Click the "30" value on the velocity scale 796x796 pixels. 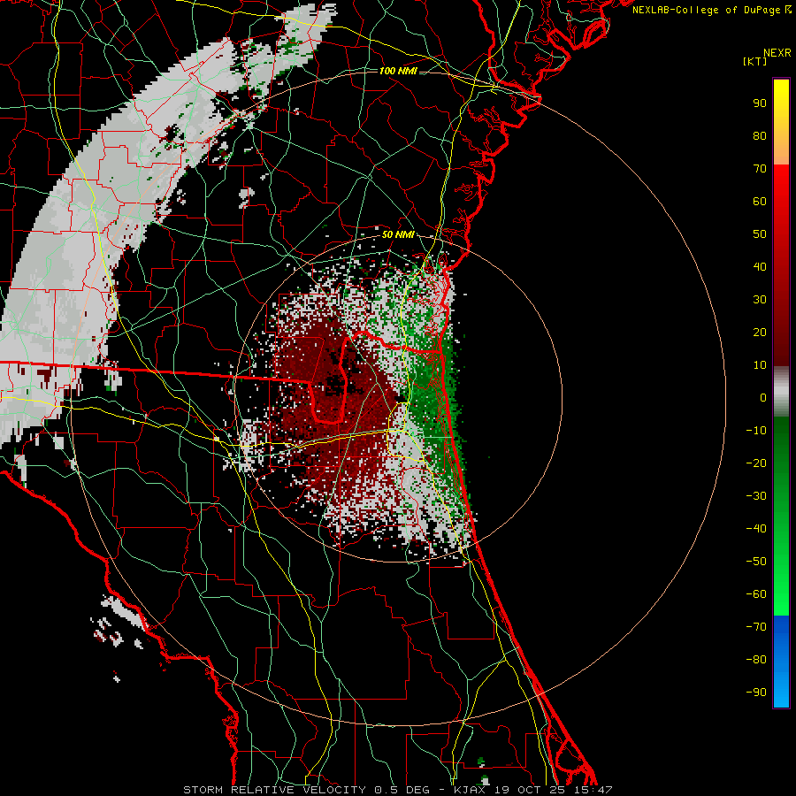pos(760,300)
